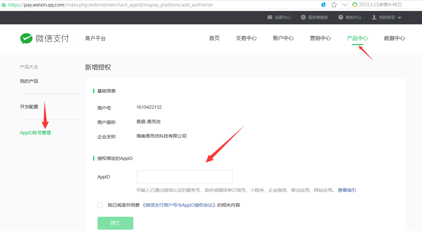Click the 提交 submit button
The height and width of the screenshot is (231, 422).
point(115,223)
